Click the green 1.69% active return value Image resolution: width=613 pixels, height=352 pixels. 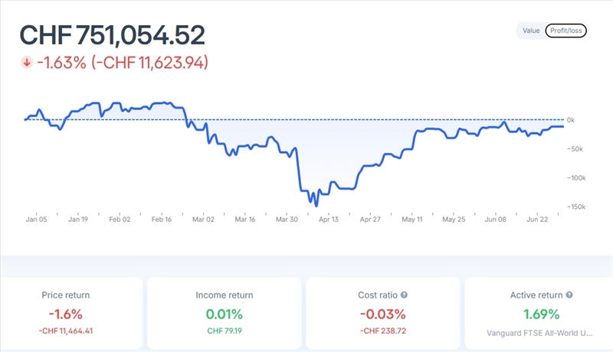pos(542,314)
